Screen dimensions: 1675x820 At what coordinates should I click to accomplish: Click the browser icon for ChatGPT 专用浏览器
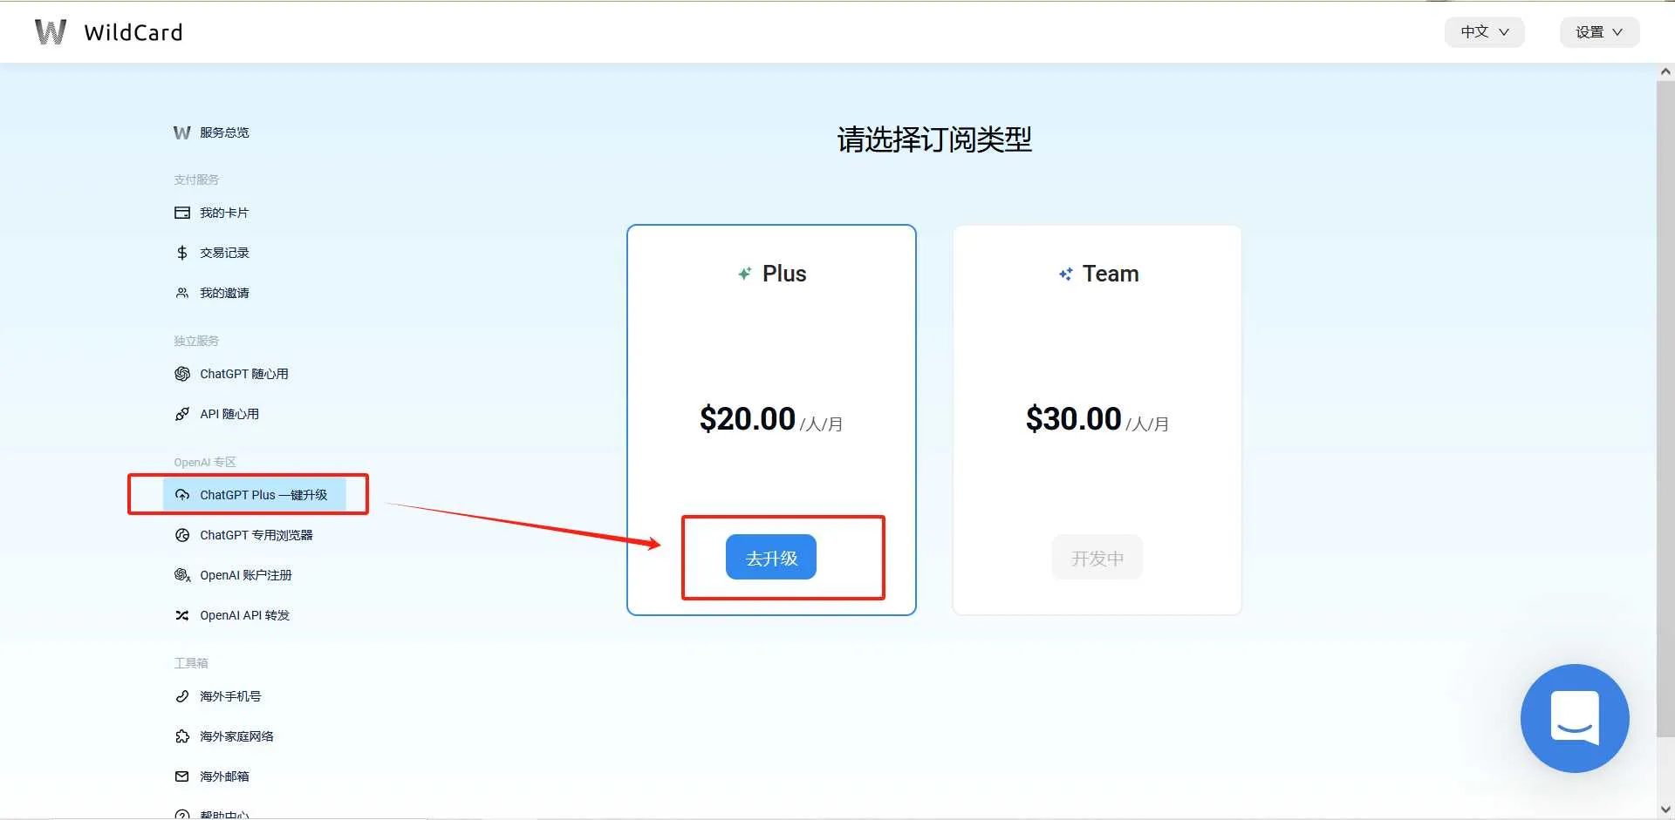point(182,535)
